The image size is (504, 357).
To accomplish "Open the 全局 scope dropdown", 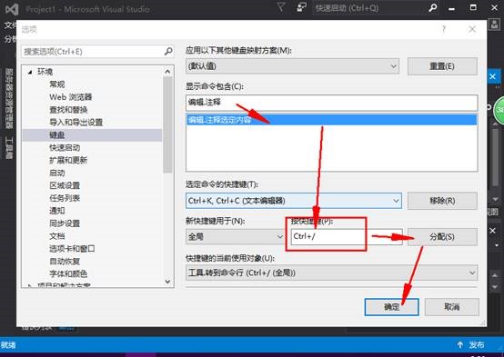I will pos(235,237).
